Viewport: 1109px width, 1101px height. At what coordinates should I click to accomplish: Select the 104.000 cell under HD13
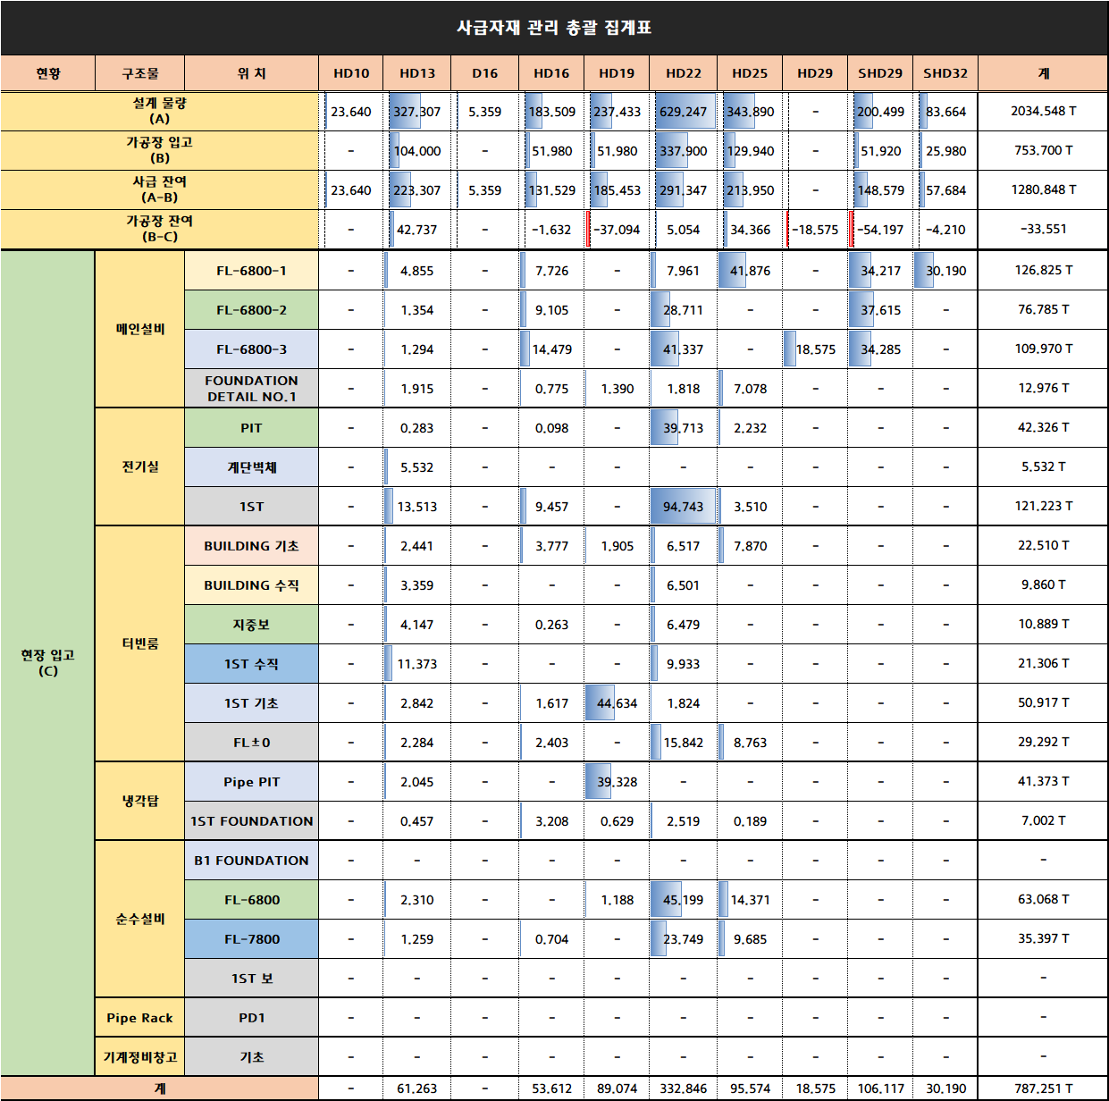coord(417,151)
